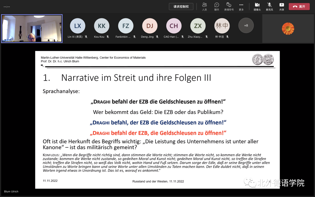The image size is (315, 197).
Task: Click the LX avatar of Lin Xi
Action: pyautogui.click(x=78, y=26)
